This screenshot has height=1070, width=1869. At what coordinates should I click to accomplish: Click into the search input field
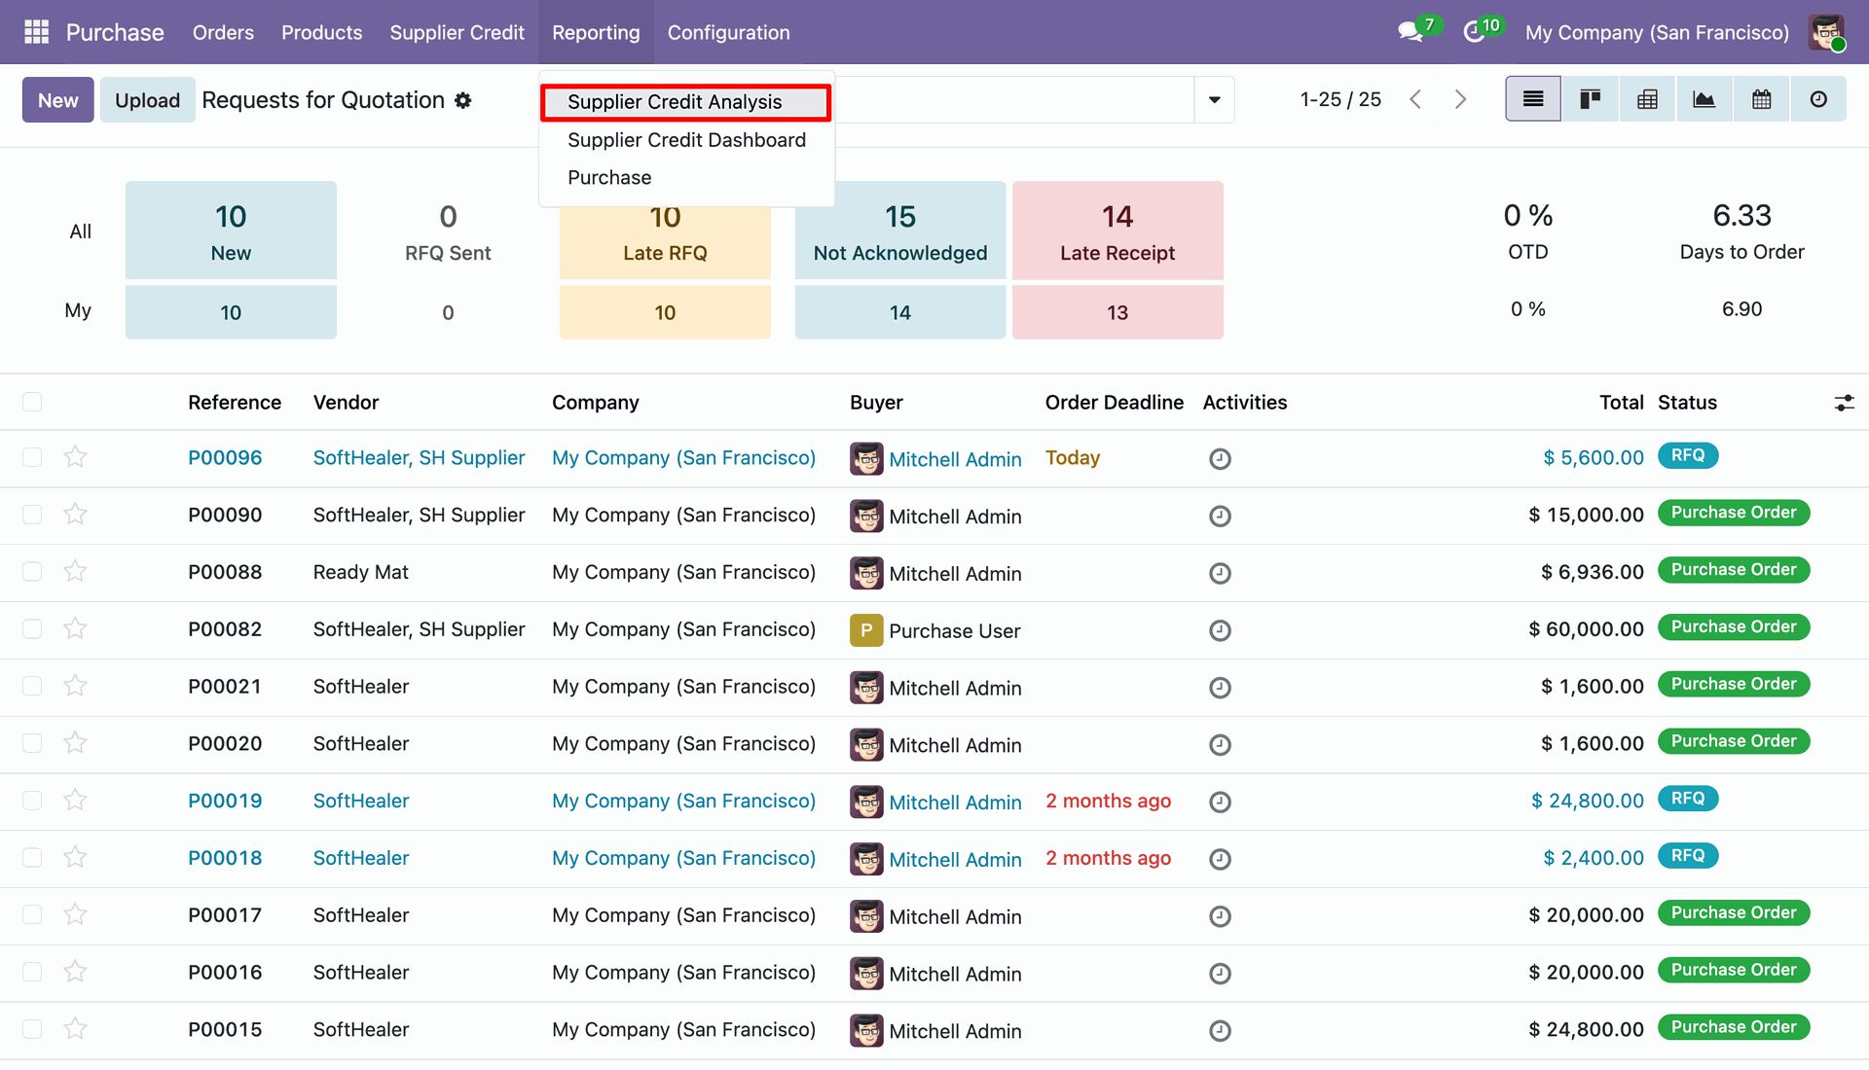click(1012, 99)
